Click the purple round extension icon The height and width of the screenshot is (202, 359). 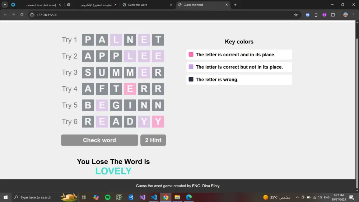pyautogui.click(x=325, y=15)
